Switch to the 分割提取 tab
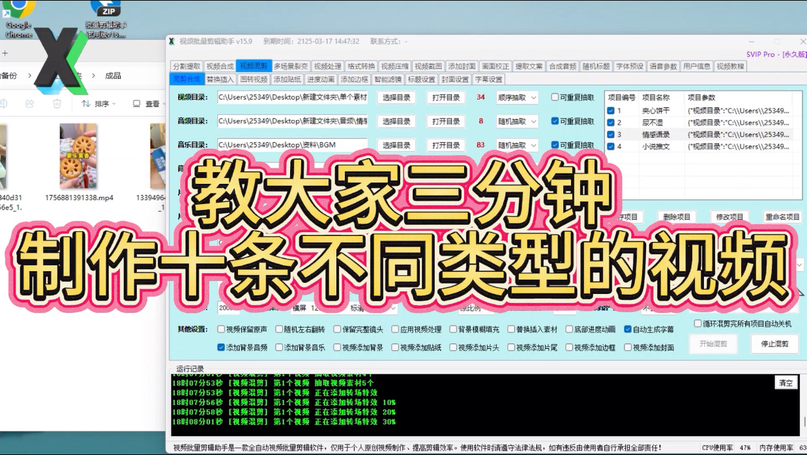The width and height of the screenshot is (807, 455). click(187, 66)
